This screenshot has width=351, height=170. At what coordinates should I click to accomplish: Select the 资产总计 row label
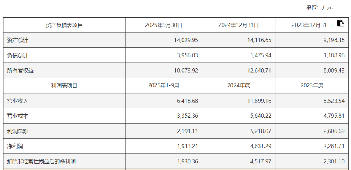point(18,40)
